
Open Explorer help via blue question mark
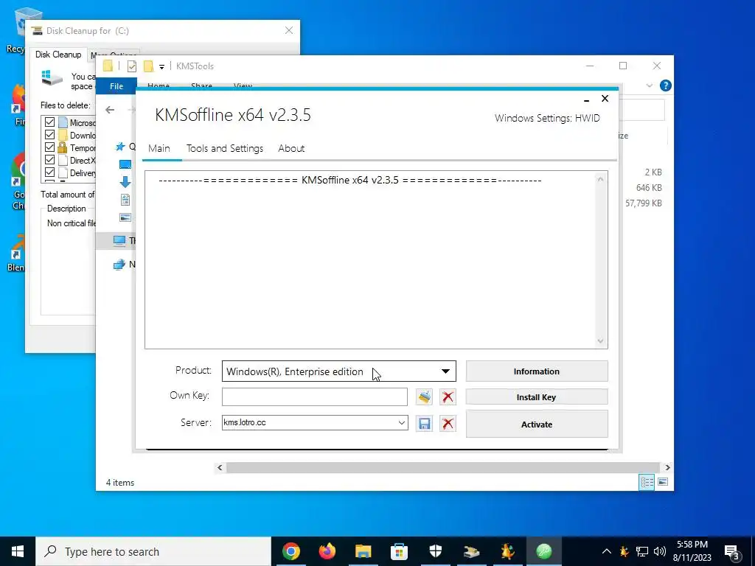666,85
